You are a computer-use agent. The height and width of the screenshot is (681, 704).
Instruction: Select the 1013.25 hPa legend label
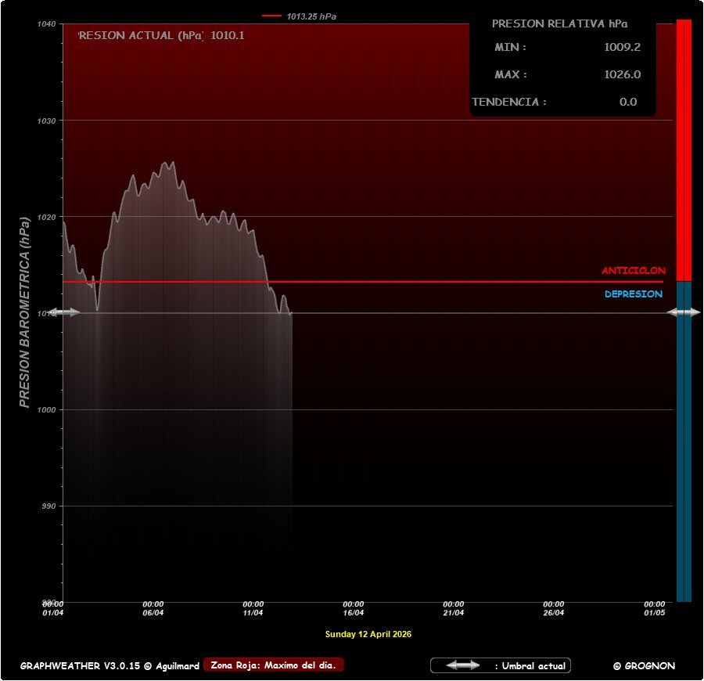[x=311, y=16]
